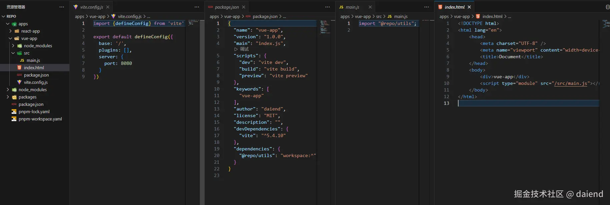Click the vue-app open folder icon

[x=17, y=38]
